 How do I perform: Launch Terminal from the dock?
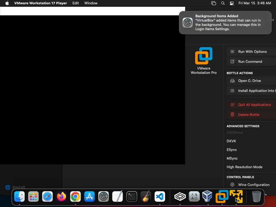point(132,196)
